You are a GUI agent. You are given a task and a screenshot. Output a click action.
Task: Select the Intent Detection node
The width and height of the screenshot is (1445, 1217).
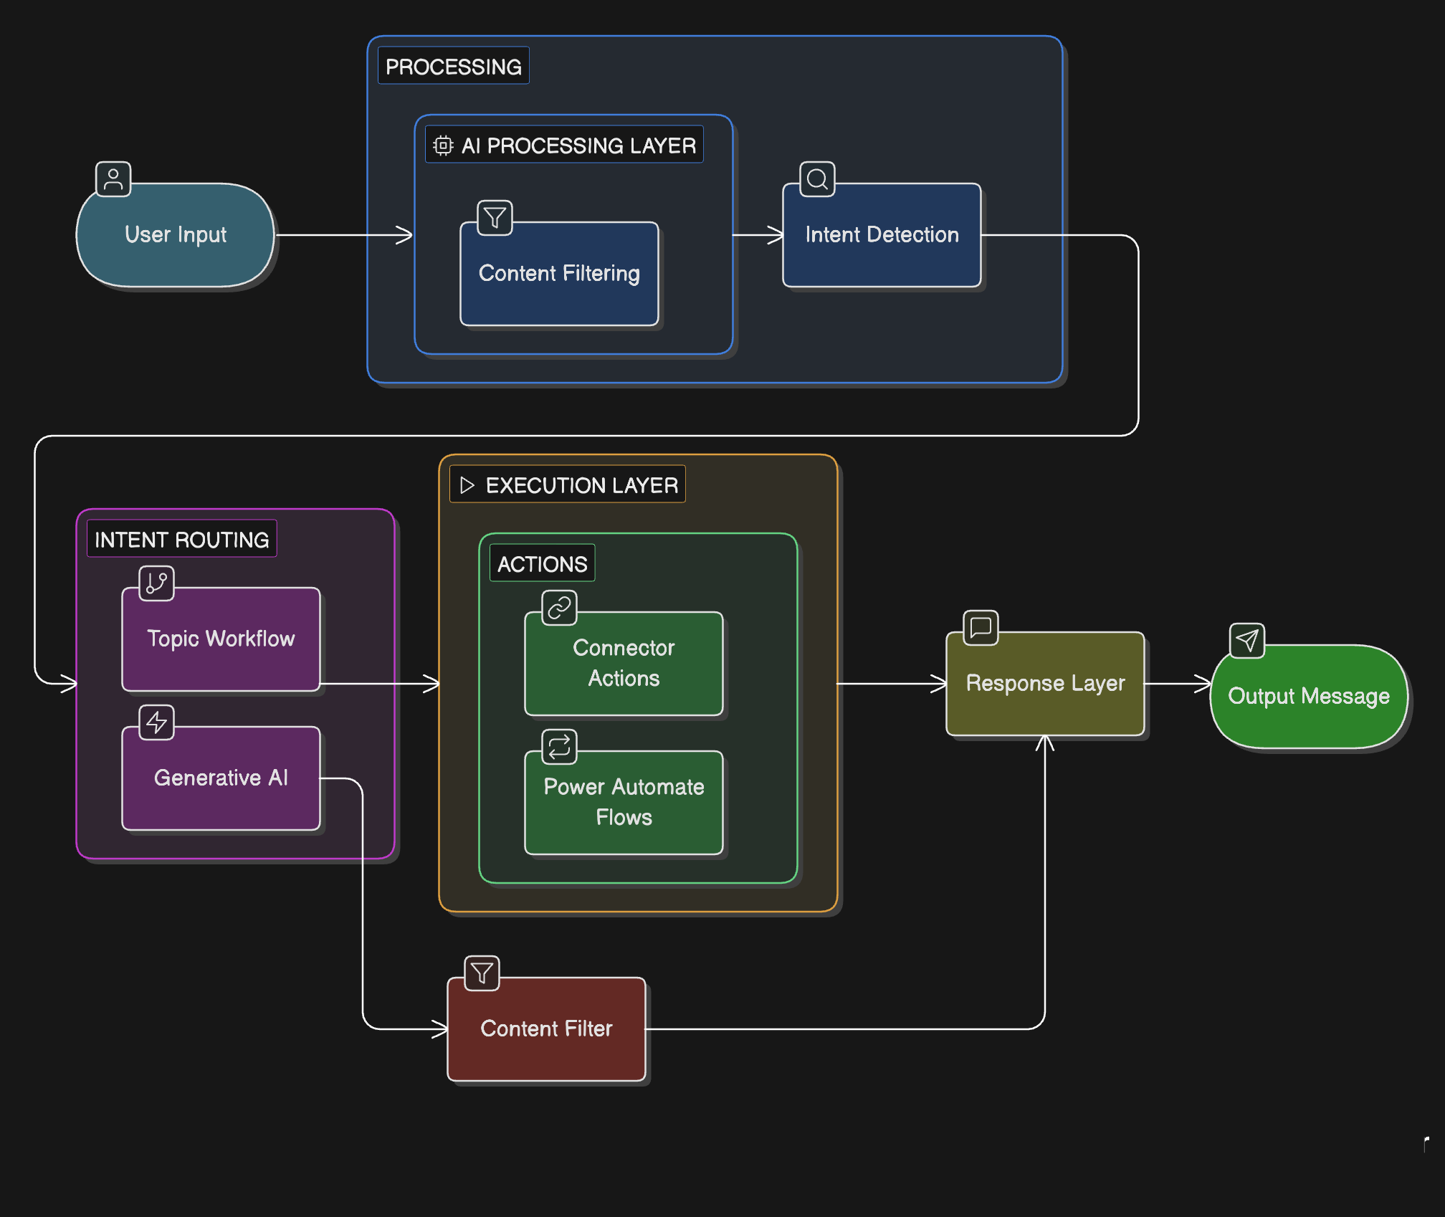tap(882, 235)
